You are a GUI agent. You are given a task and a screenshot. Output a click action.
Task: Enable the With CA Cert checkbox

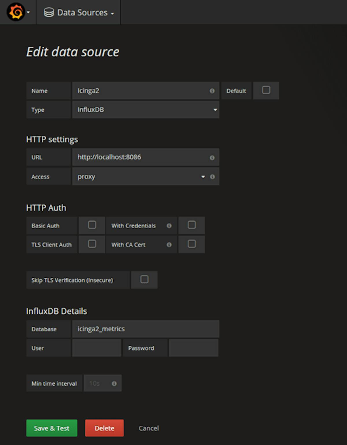192,244
